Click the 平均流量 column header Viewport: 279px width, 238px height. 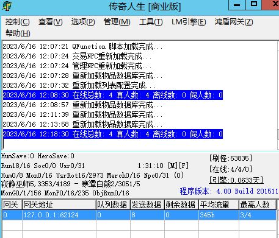219,205
